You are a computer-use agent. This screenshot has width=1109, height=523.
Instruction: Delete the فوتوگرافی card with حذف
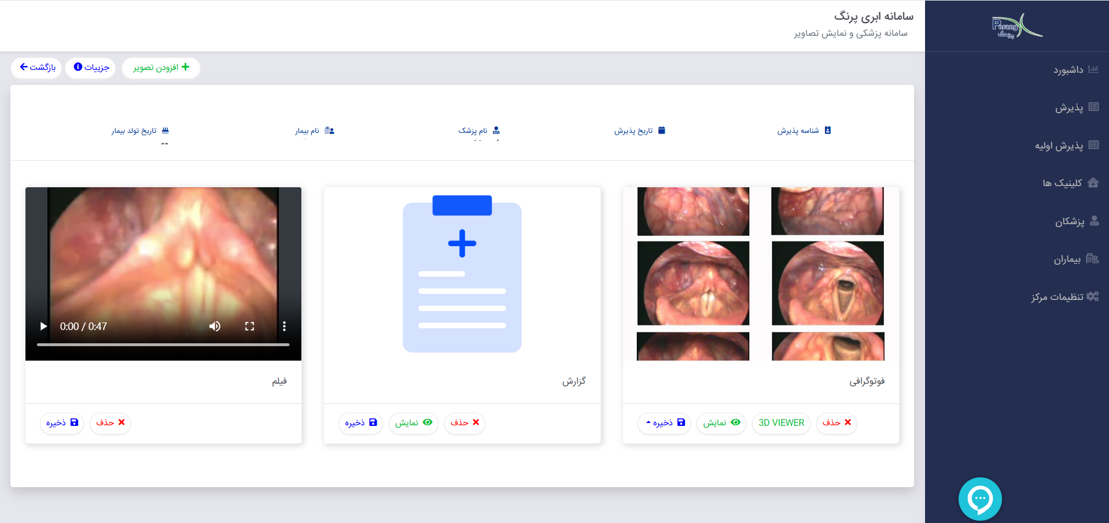[837, 423]
